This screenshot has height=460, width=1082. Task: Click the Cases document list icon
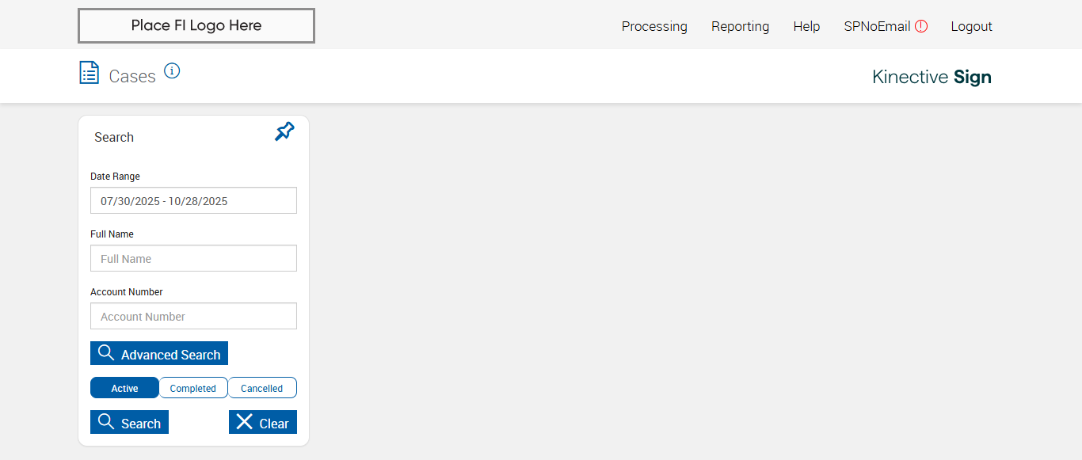pos(90,73)
